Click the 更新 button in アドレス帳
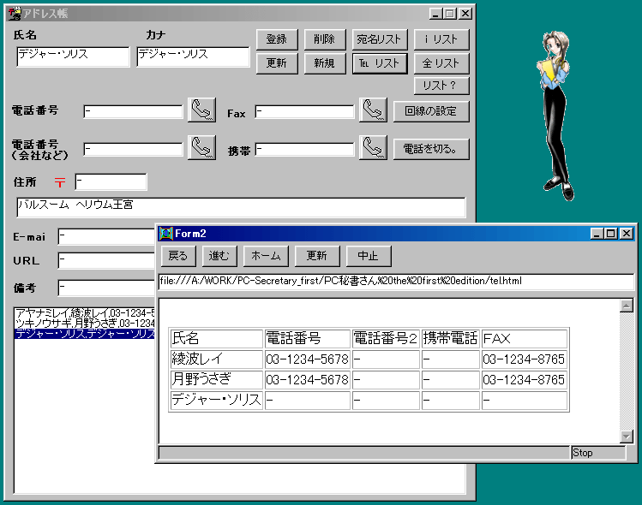The image size is (642, 505). (x=277, y=63)
